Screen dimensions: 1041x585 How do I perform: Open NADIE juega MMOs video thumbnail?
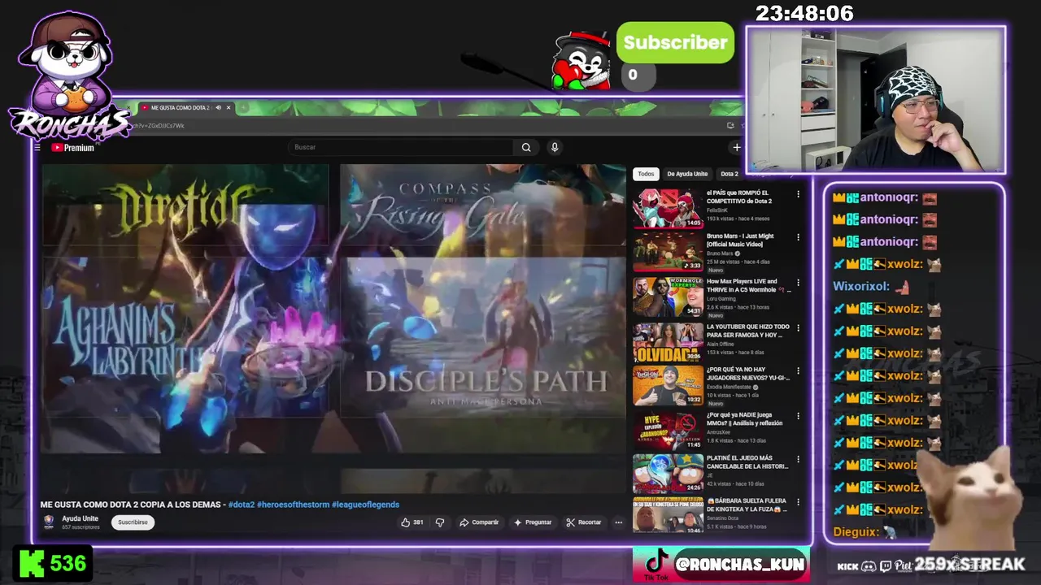coord(668,430)
